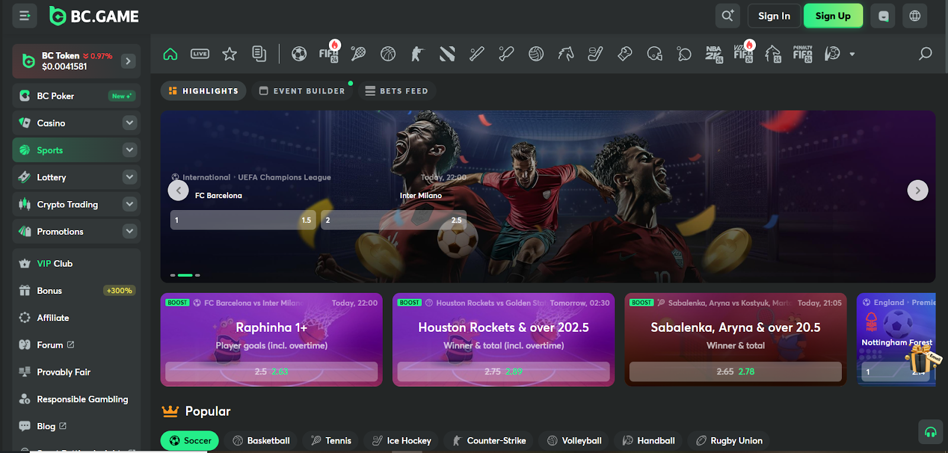
Task: Click the BC.GAME logo
Action: 94,16
